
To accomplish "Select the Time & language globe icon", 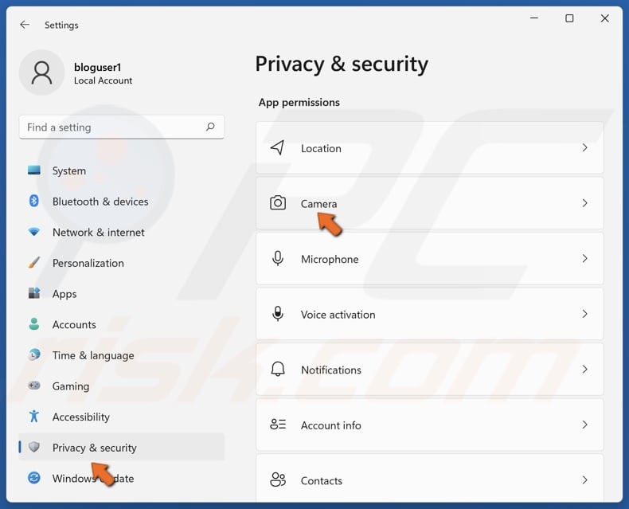I will (34, 354).
